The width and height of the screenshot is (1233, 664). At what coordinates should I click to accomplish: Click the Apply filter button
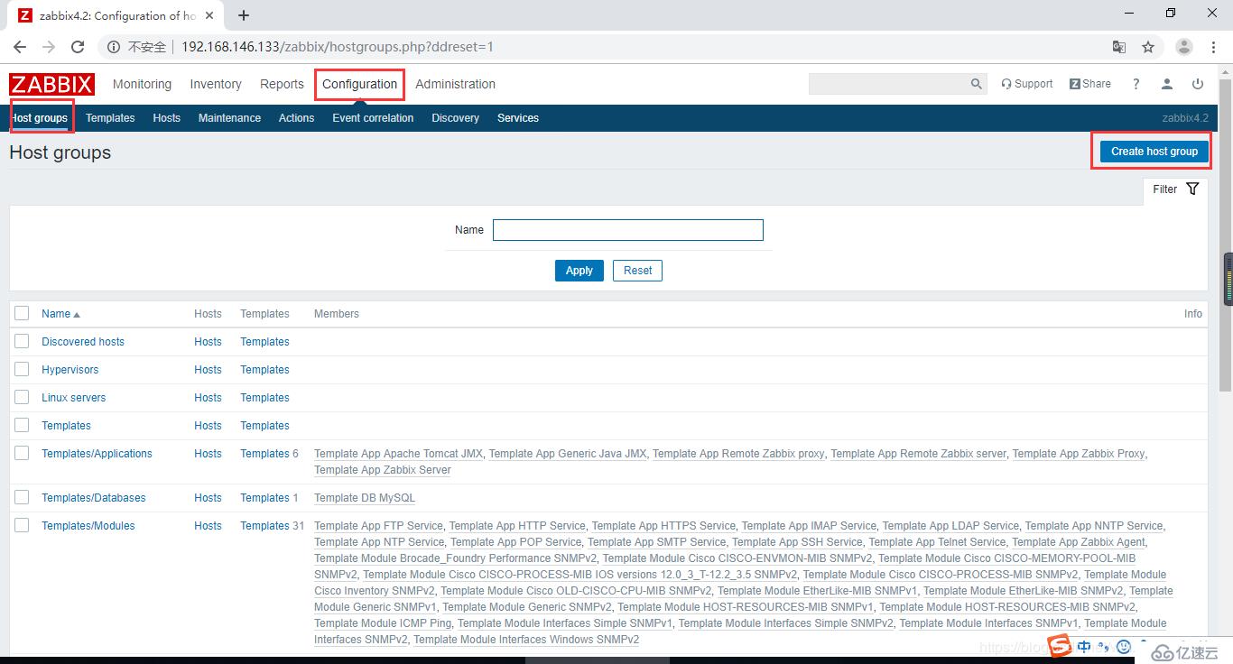(579, 271)
